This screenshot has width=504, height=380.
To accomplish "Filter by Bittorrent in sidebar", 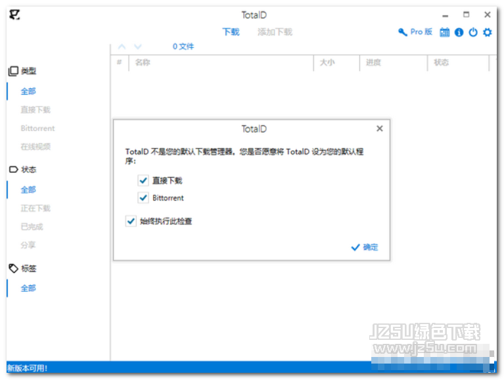I will [x=37, y=128].
